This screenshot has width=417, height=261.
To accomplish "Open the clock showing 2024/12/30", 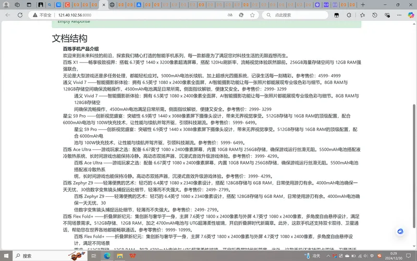I will point(394,256).
